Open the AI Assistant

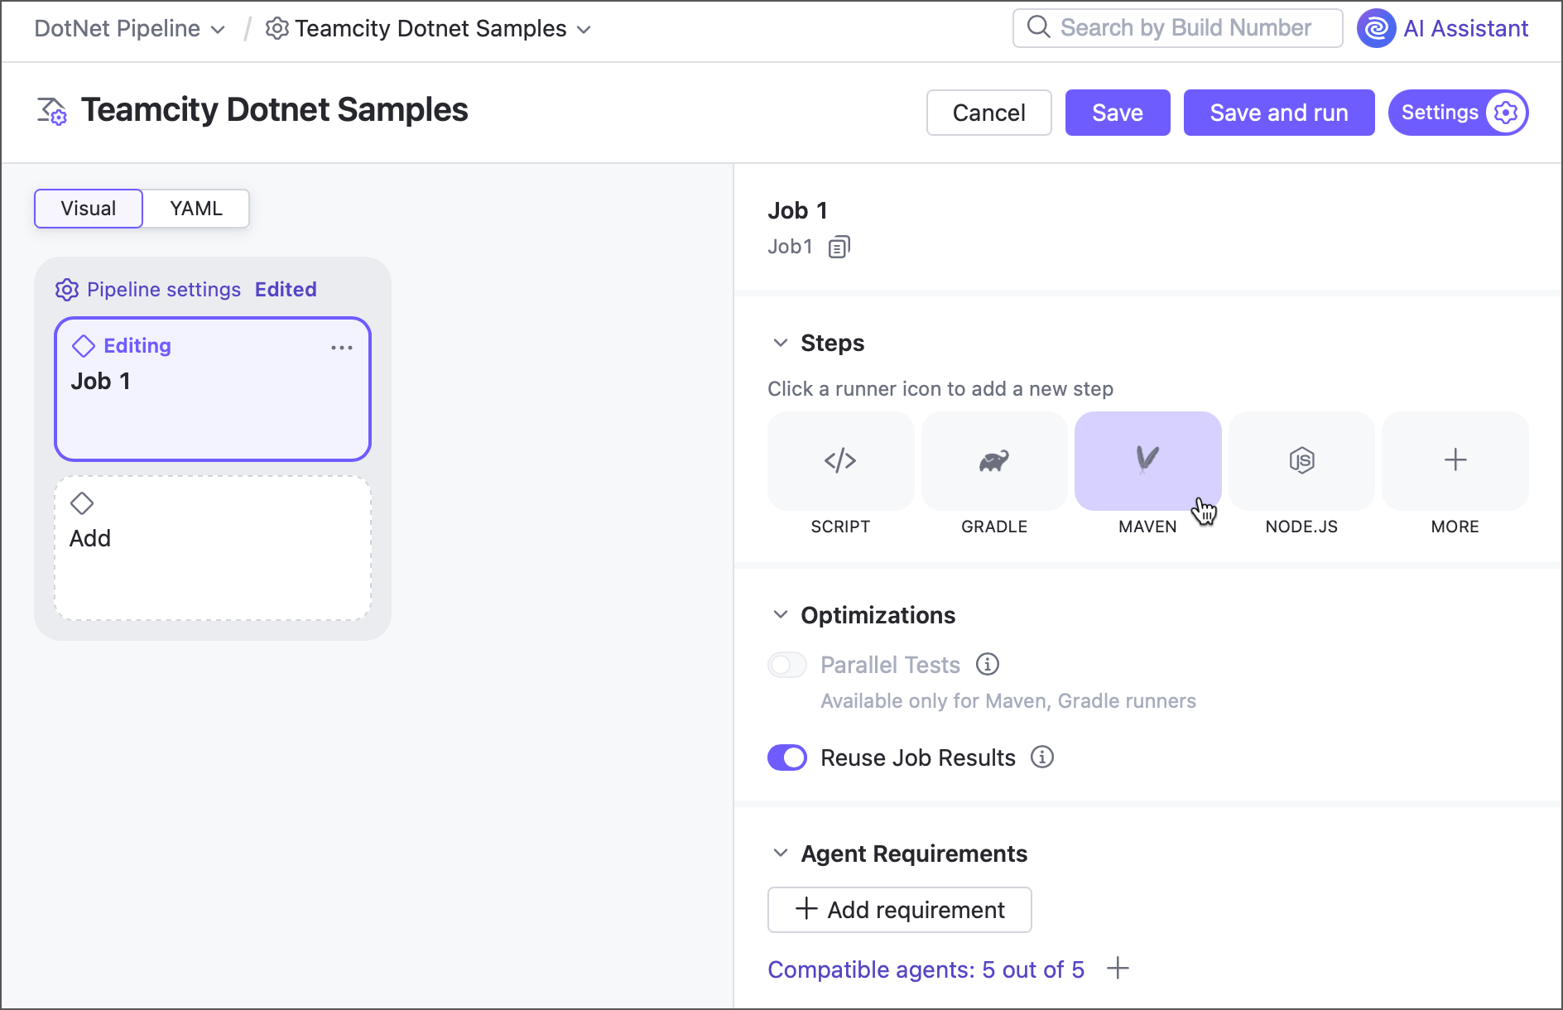click(x=1442, y=27)
